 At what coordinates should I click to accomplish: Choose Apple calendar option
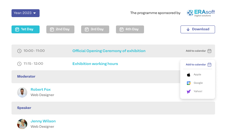pos(197,75)
